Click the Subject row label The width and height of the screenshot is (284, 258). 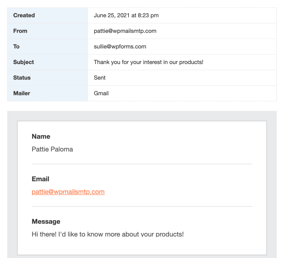pos(24,62)
